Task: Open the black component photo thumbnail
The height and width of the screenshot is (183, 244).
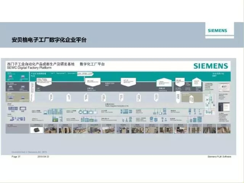Action: (37, 130)
